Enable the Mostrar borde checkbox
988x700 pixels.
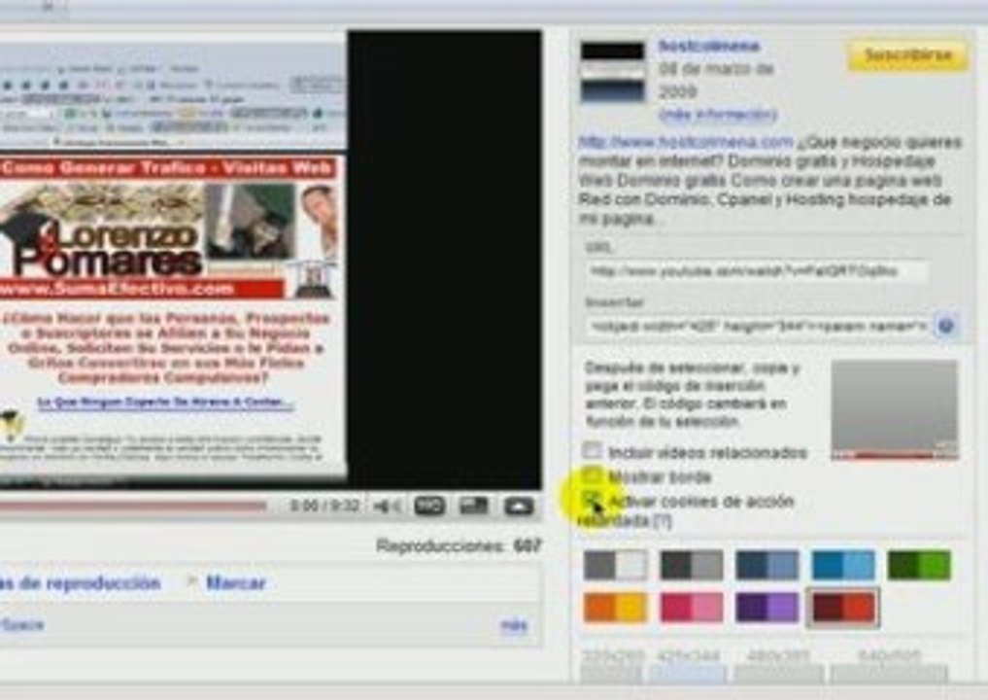592,475
